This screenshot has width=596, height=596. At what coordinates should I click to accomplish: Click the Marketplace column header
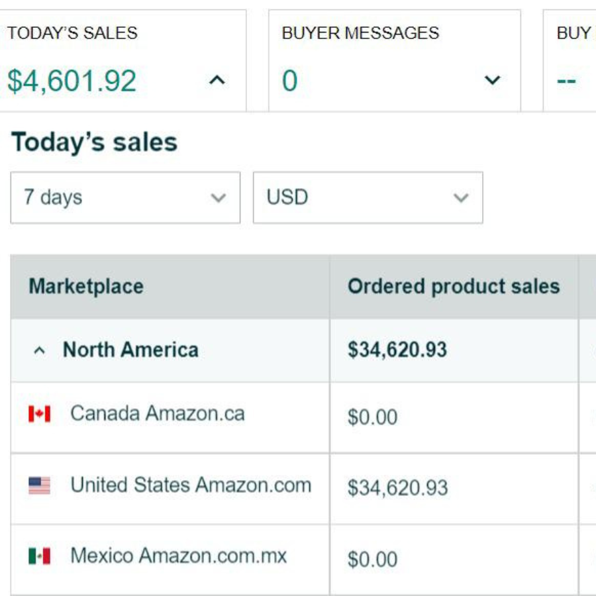[86, 286]
